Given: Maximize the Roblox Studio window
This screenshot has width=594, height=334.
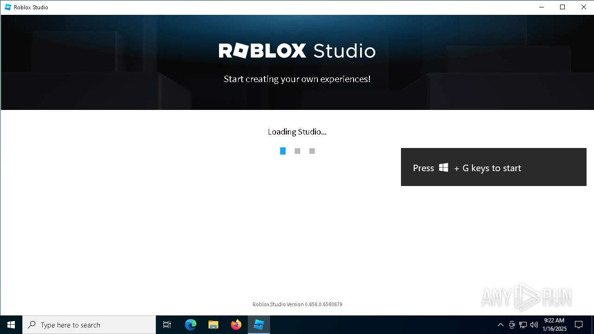Looking at the screenshot, I should [x=562, y=7].
